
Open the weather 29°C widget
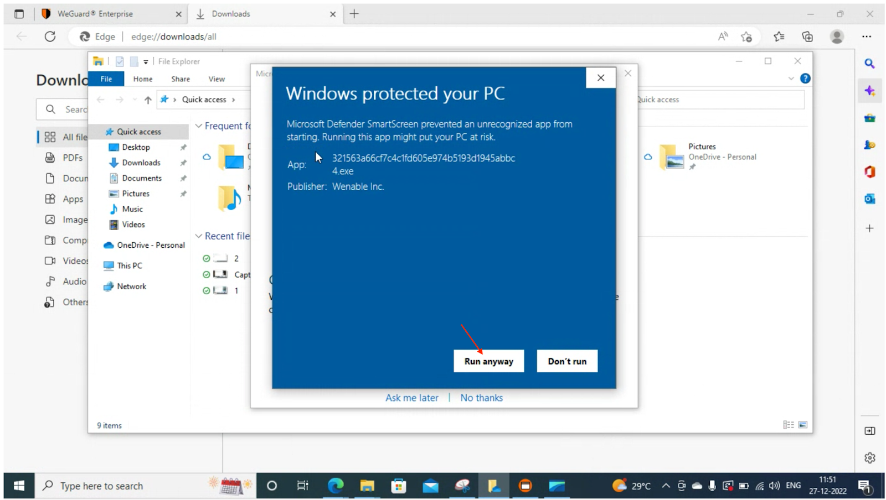pyautogui.click(x=631, y=486)
